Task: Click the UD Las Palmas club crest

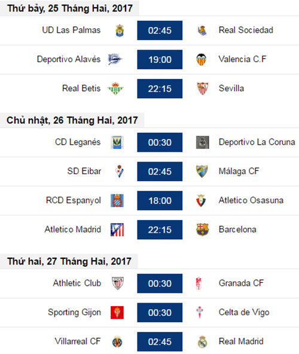Action: (120, 30)
